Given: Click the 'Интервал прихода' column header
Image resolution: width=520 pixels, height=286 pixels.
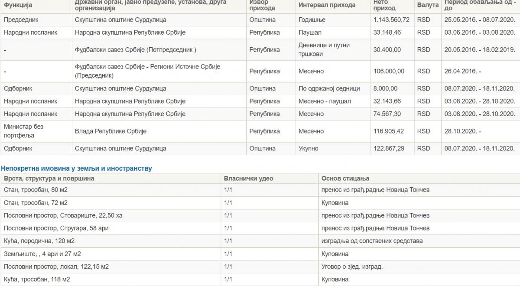Looking at the screenshot, I should 327,5.
